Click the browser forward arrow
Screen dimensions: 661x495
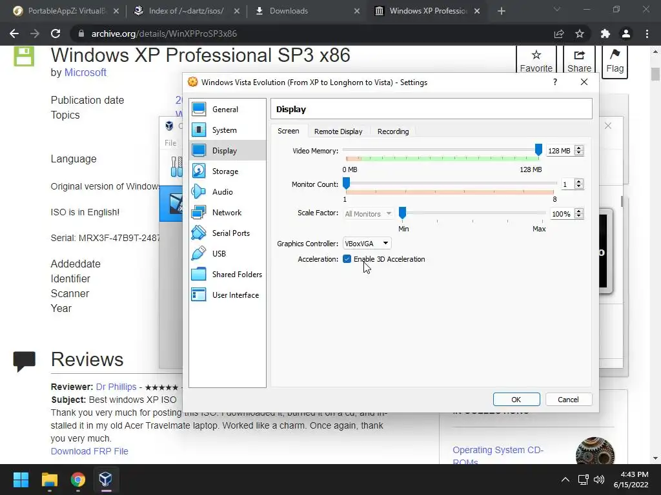[x=35, y=34]
